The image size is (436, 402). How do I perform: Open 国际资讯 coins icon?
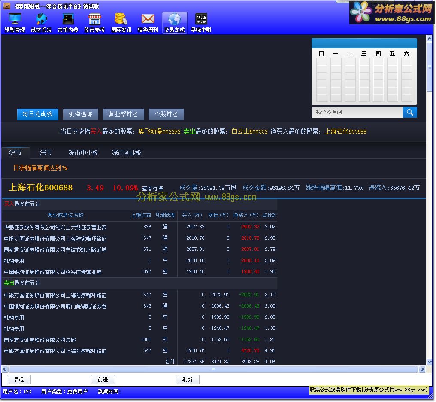pos(121,23)
